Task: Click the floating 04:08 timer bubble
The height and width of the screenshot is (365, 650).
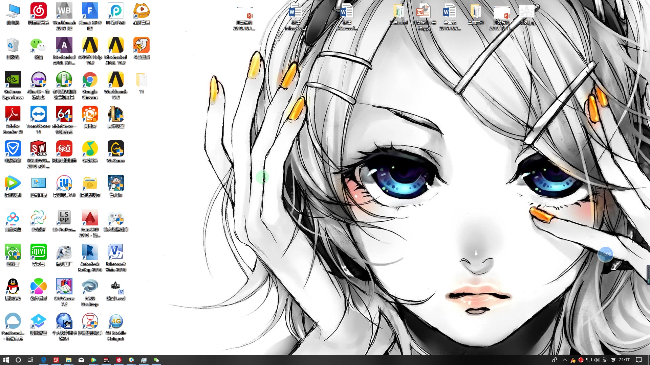Action: (x=605, y=254)
